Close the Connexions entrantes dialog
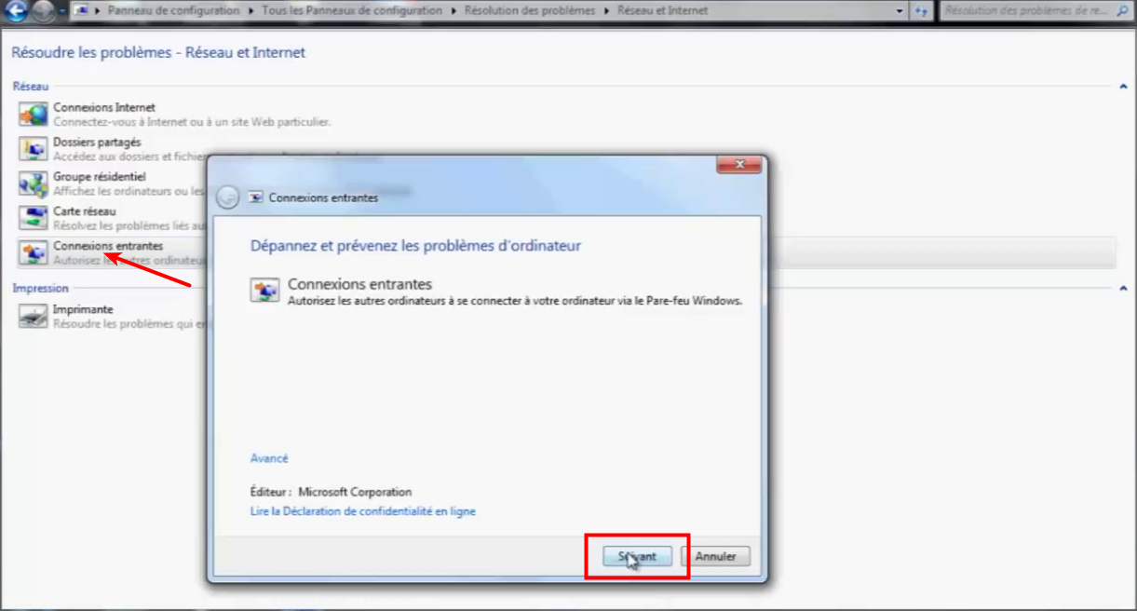 pyautogui.click(x=740, y=165)
